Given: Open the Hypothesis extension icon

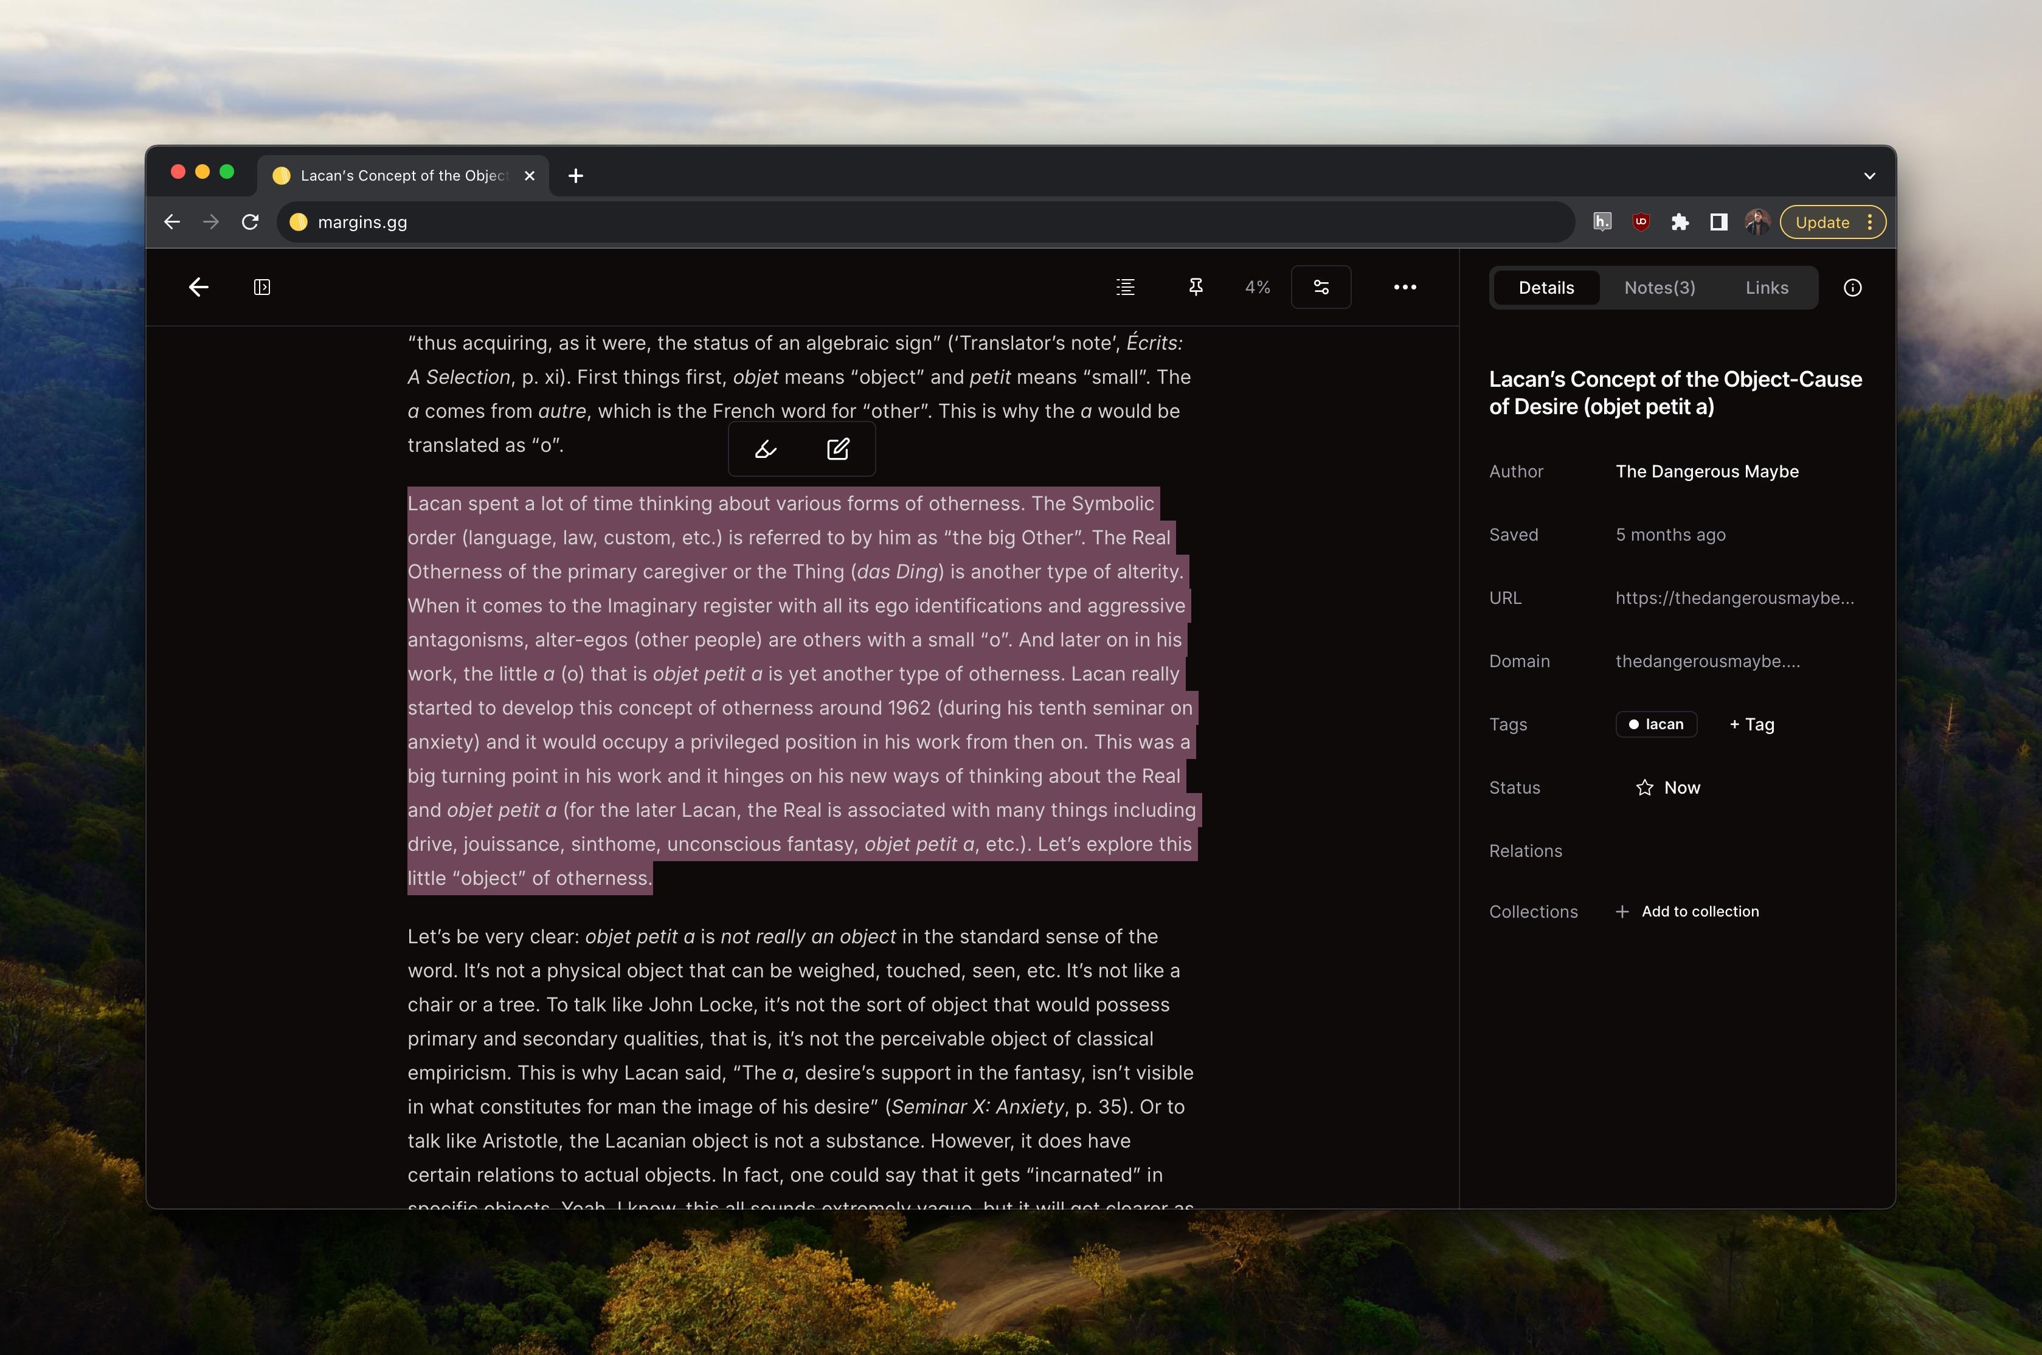Looking at the screenshot, I should point(1602,222).
